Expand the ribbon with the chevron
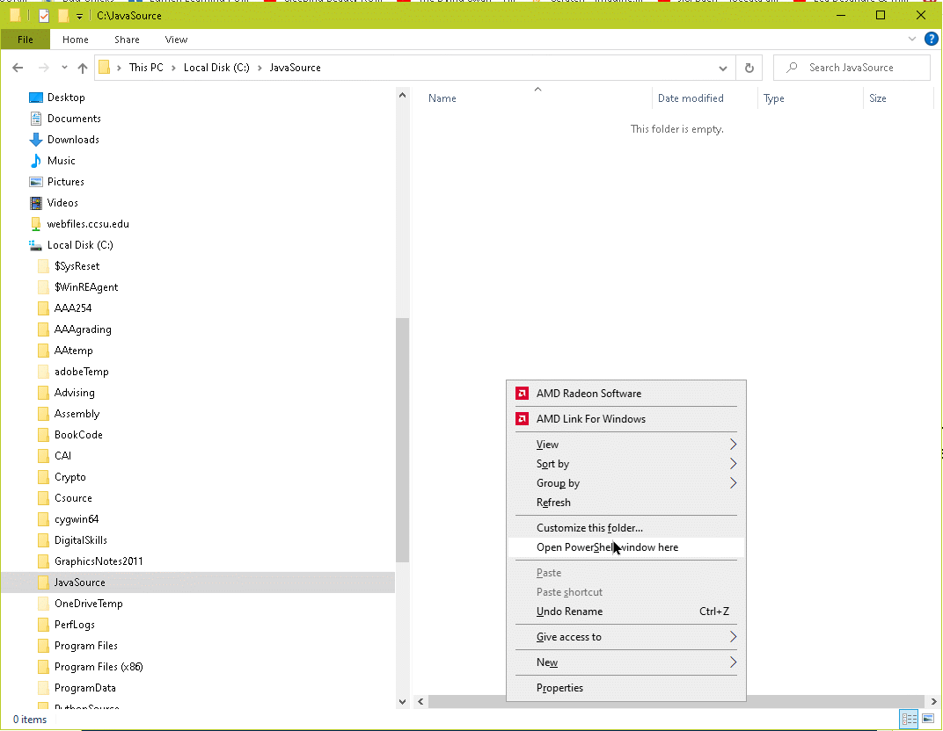This screenshot has height=731, width=943. coord(911,39)
